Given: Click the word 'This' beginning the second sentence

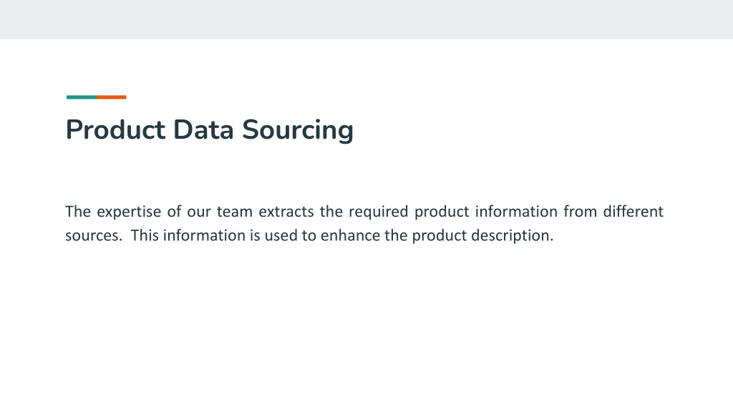Looking at the screenshot, I should click(x=145, y=235).
